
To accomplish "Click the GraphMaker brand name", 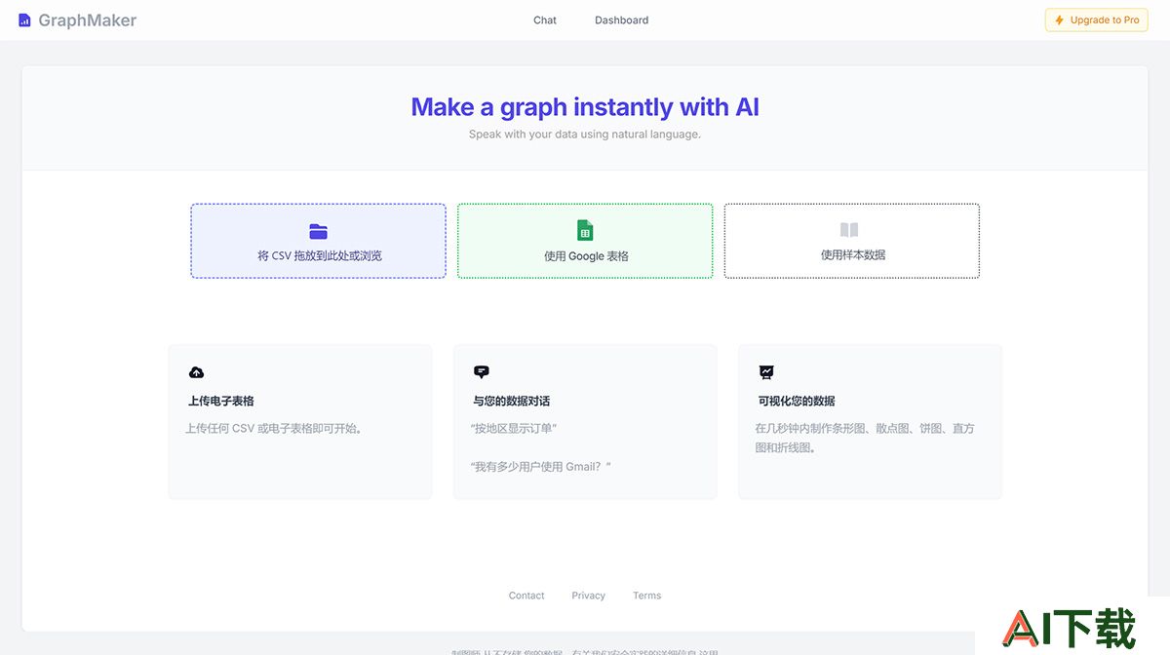I will 88,20.
